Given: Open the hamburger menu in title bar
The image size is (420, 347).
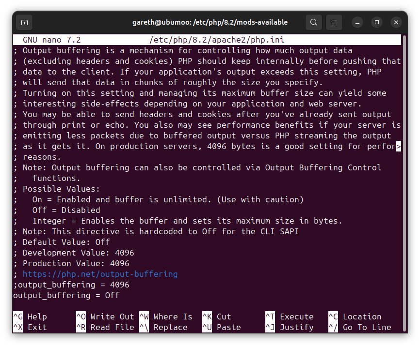Looking at the screenshot, I should [x=334, y=22].
